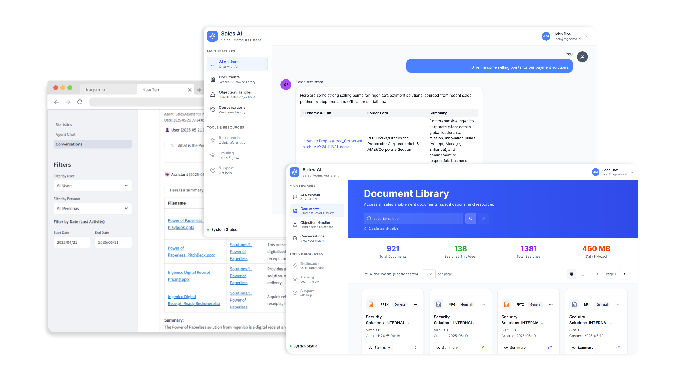This screenshot has width=685, height=385.
Task: Open Documents in top Sales AI sidebar
Action: (237, 79)
